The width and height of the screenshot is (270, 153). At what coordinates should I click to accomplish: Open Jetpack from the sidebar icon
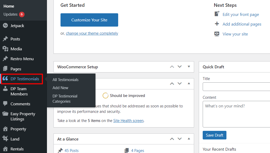point(6,26)
